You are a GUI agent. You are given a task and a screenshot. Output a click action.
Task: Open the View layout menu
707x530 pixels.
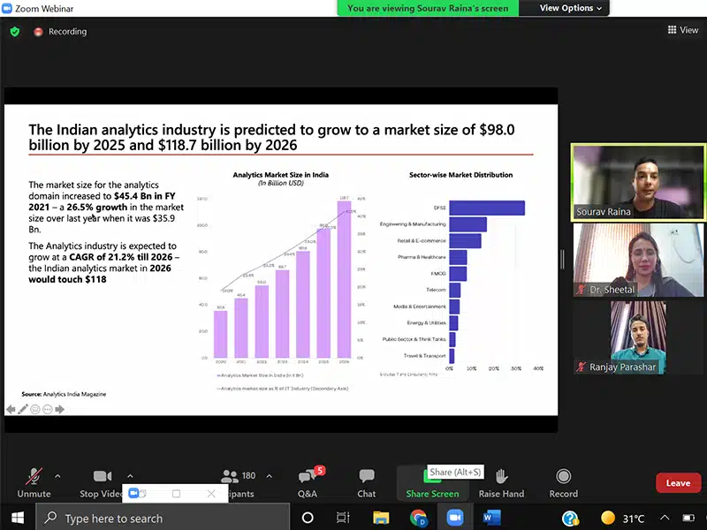point(683,30)
